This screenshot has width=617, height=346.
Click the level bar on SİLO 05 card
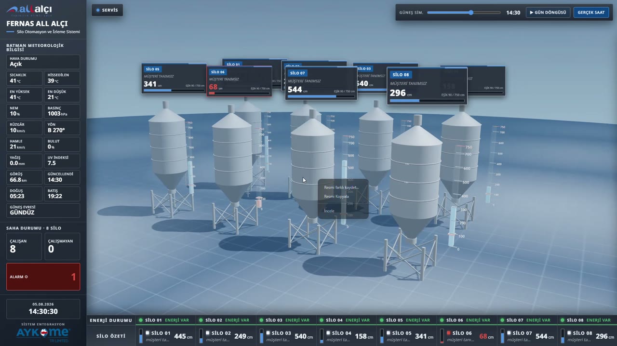[174, 90]
